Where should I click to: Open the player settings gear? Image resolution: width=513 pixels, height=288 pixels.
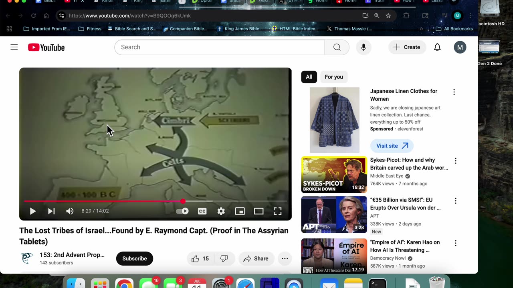221,211
